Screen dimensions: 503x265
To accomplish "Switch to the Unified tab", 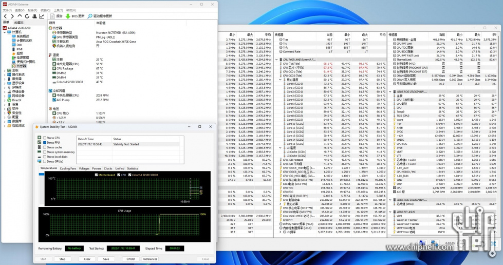I will (120, 168).
